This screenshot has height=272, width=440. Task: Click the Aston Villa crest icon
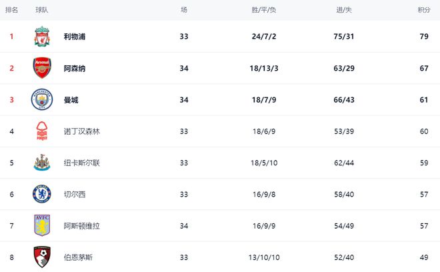click(42, 225)
